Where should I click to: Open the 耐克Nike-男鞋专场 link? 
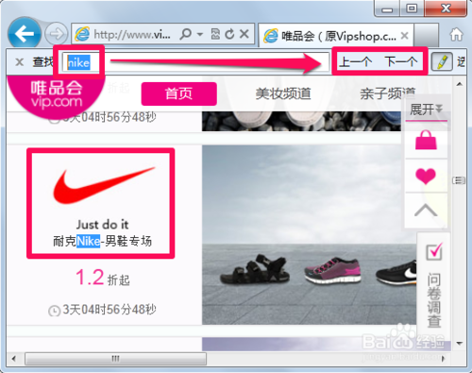102,242
